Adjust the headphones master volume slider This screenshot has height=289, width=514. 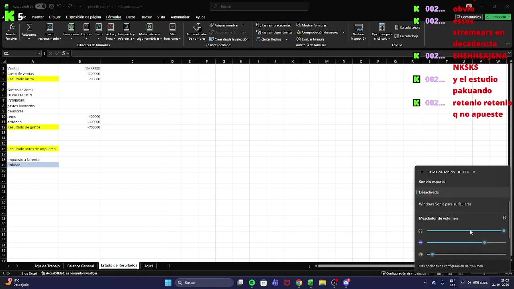point(466,231)
